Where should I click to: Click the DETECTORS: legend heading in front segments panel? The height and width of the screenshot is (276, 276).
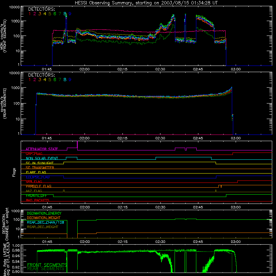coord(41,9)
